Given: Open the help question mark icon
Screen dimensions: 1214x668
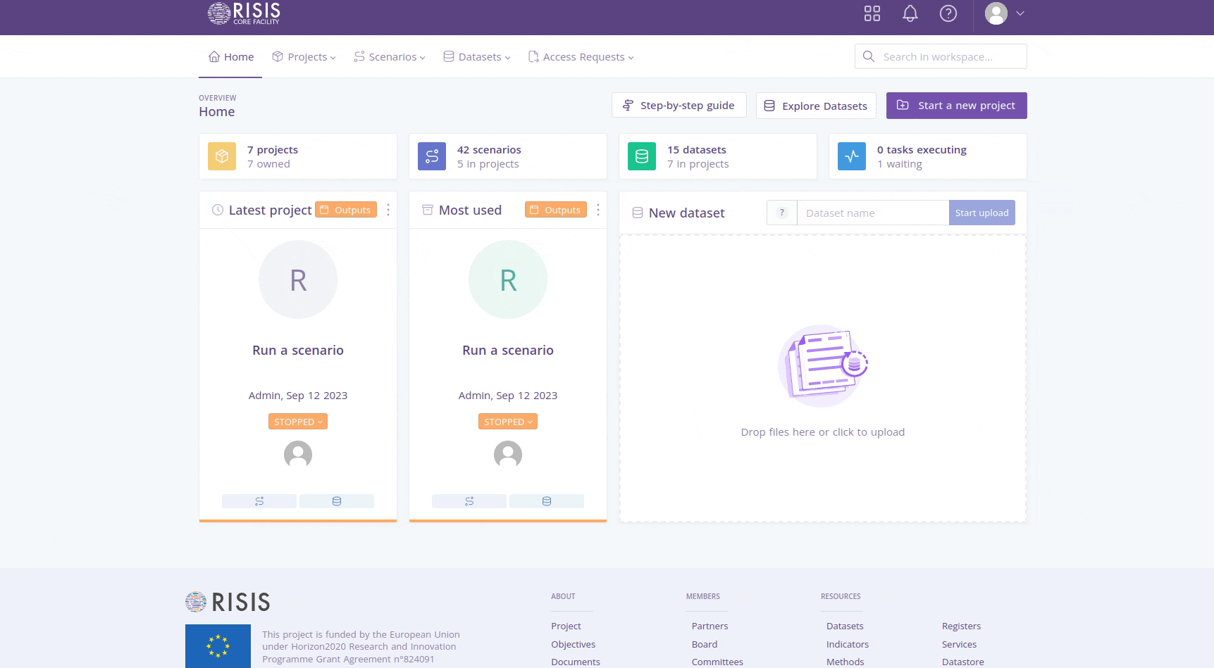Looking at the screenshot, I should point(948,13).
